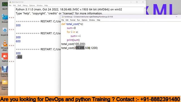Close the IDLE Shell window
This screenshot has width=181, height=102.
143,2
